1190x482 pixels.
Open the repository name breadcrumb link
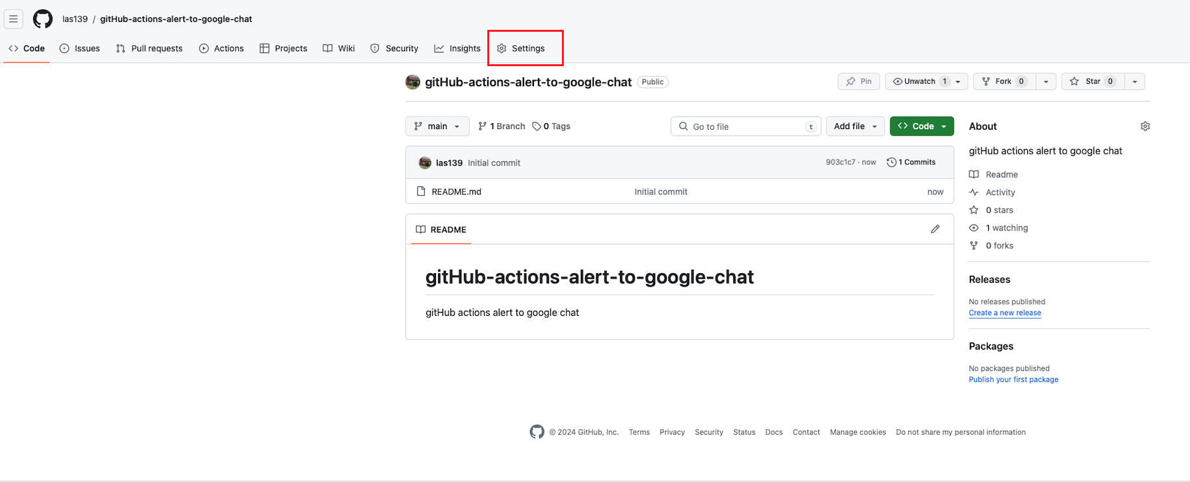click(176, 19)
